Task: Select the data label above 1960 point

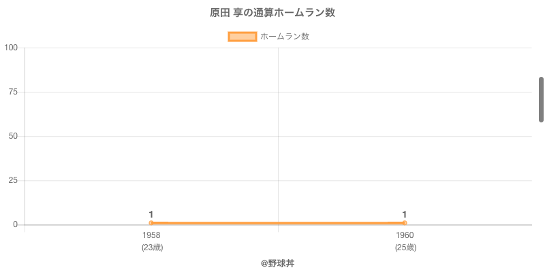Action: click(405, 214)
